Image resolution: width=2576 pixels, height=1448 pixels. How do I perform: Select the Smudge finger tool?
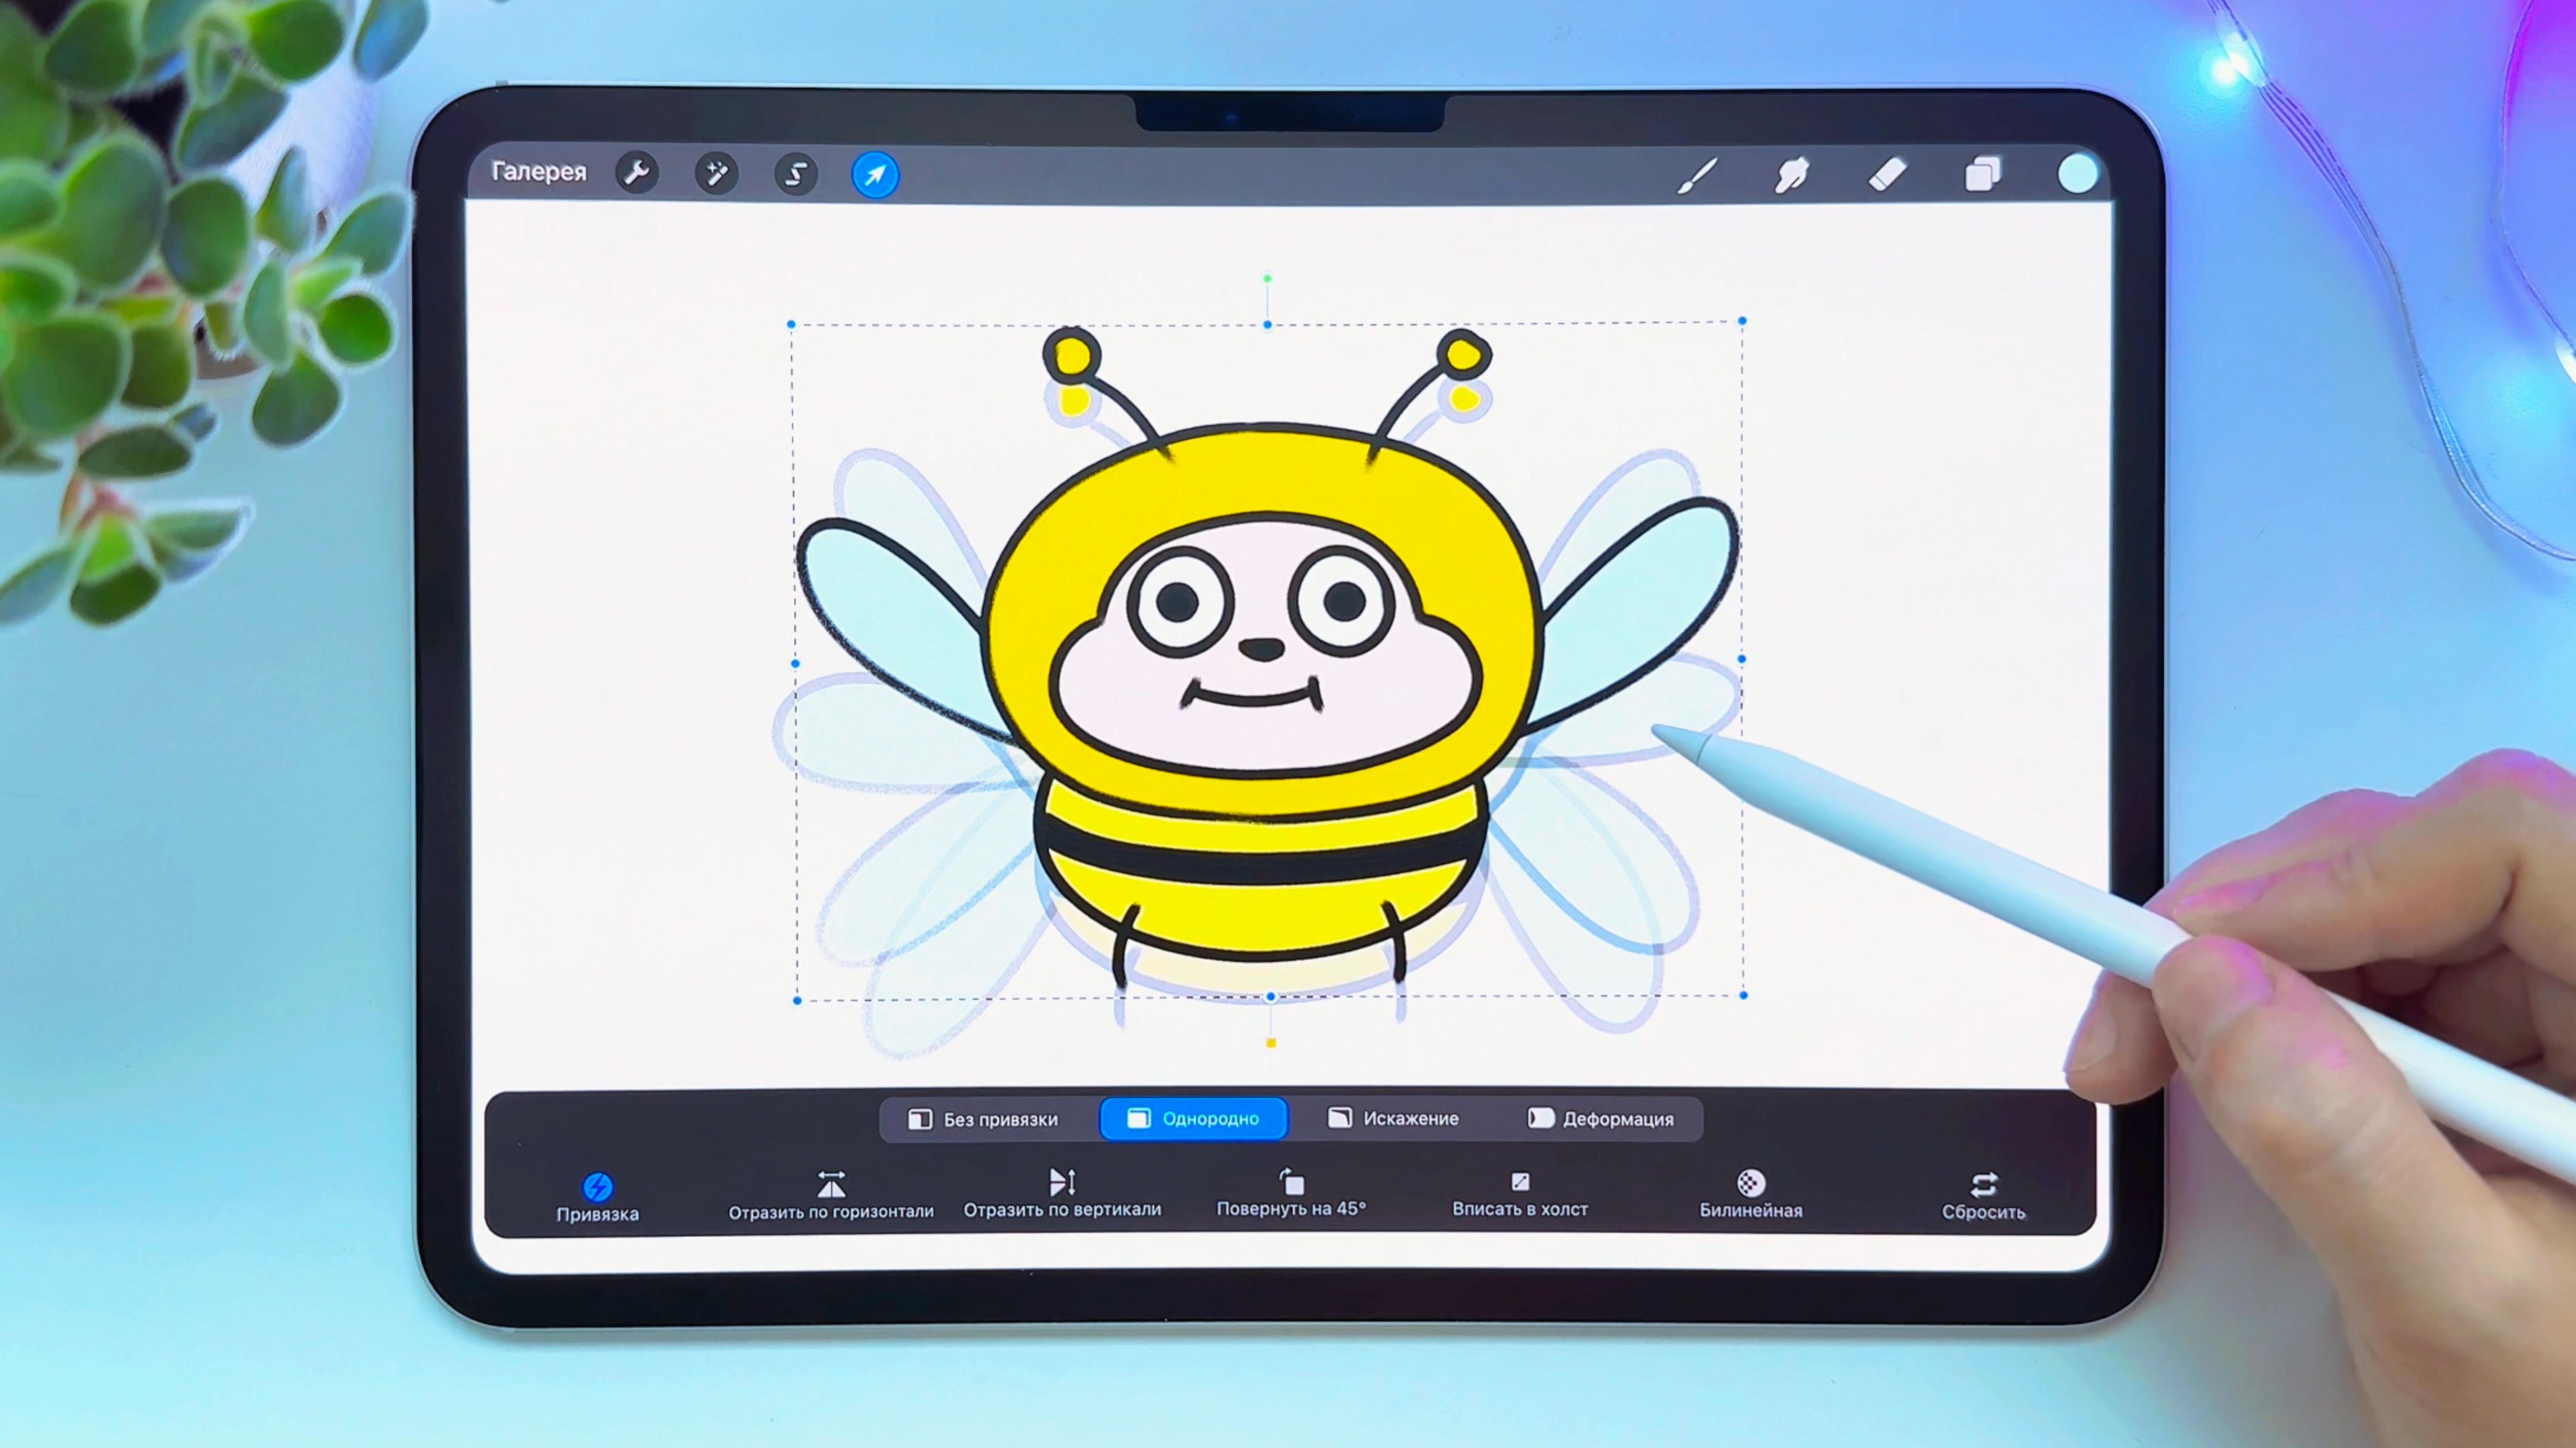pos(1791,175)
